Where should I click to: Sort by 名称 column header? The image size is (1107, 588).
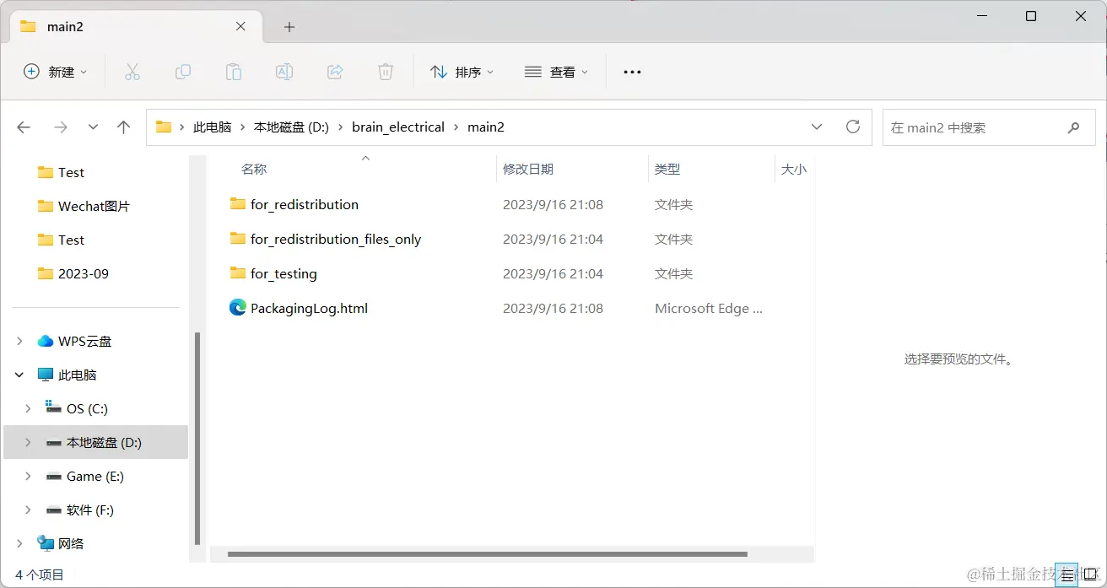[x=254, y=170]
